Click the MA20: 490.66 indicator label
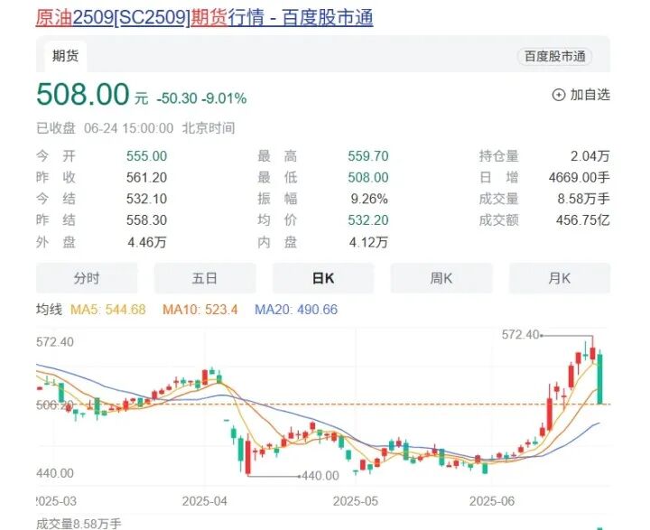The image size is (650, 530). [296, 310]
